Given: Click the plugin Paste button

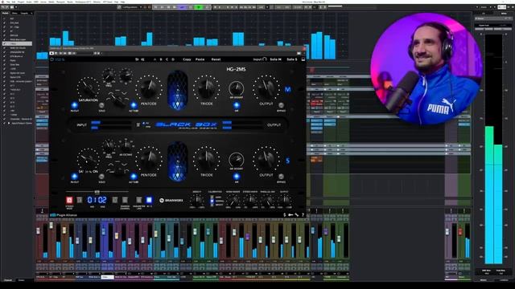Looking at the screenshot, I should (x=200, y=59).
